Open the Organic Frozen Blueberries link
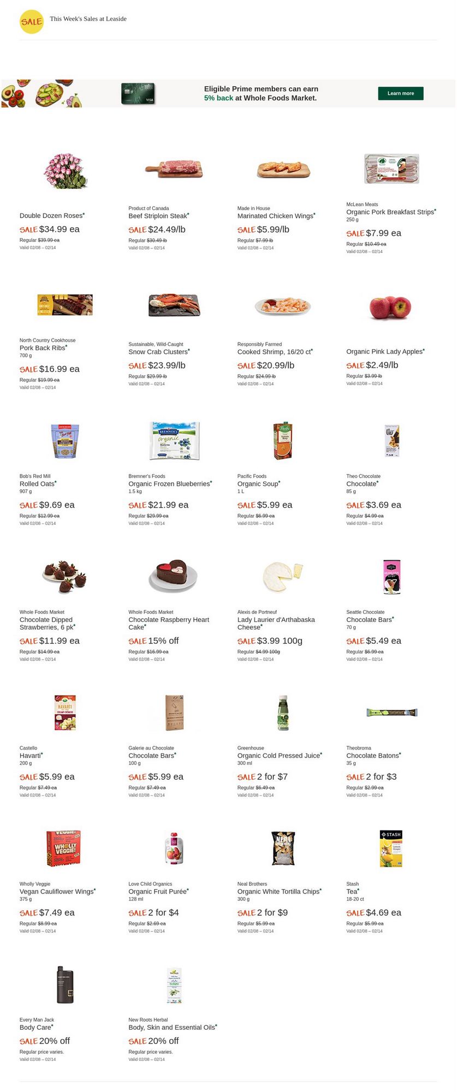 pos(170,484)
